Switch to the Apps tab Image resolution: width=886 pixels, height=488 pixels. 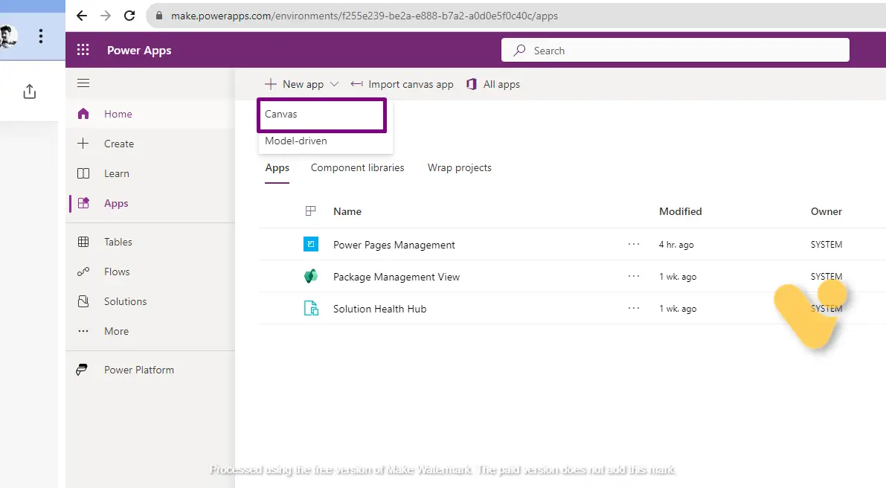[x=277, y=168]
